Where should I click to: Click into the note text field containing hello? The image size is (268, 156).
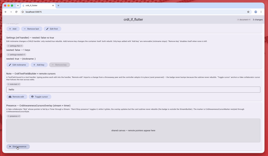click(133, 90)
